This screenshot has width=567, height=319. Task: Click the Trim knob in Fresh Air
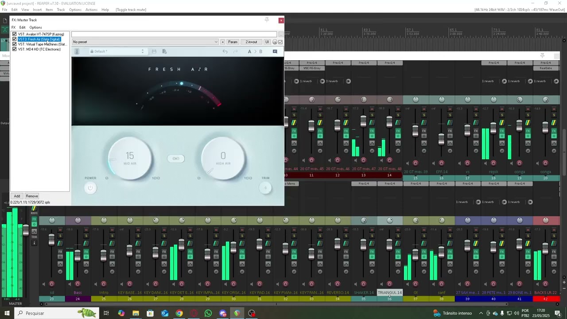coord(265,188)
